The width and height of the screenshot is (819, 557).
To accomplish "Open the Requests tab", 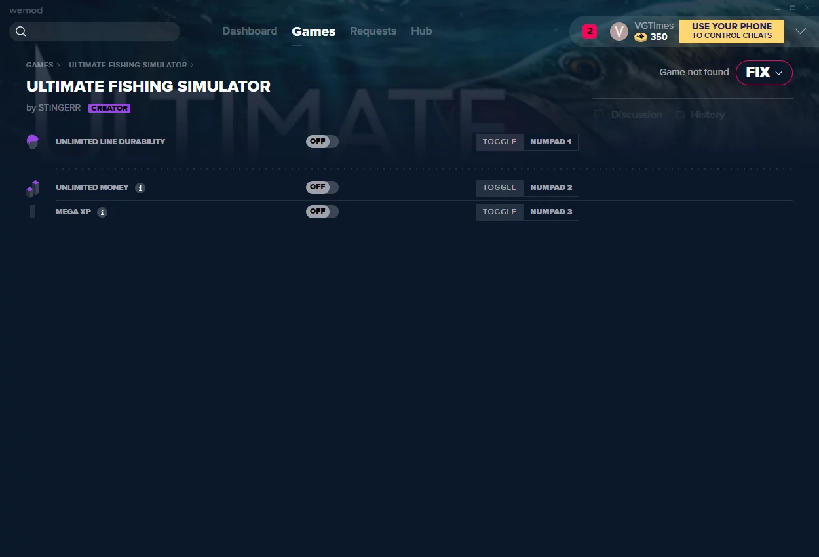I will tap(373, 31).
